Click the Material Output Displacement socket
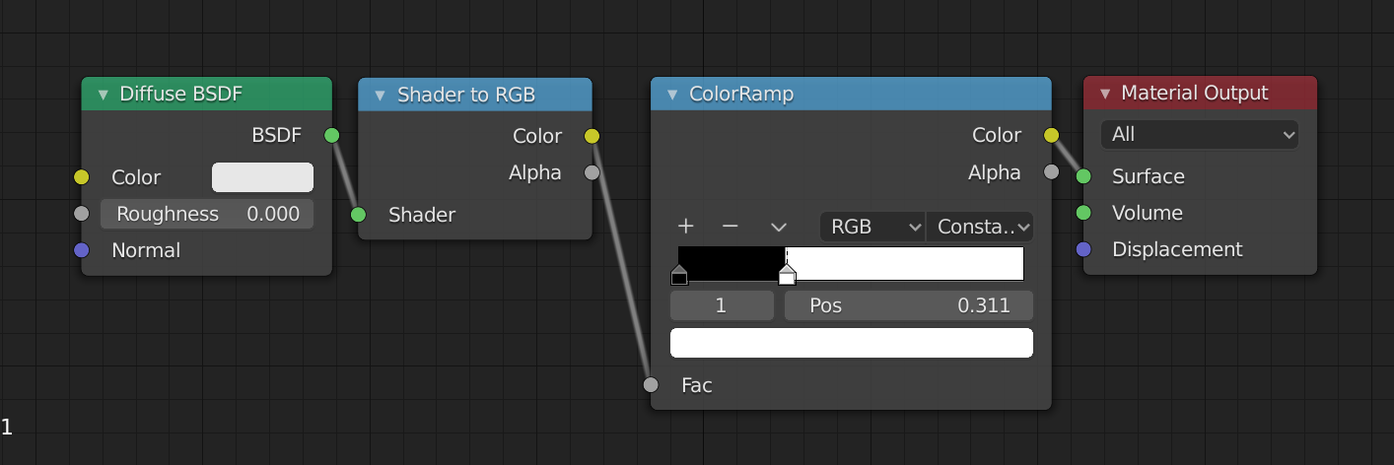The width and height of the screenshot is (1394, 465). [x=1083, y=249]
